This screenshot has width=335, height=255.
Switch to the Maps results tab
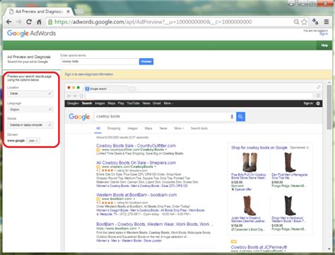(148, 128)
